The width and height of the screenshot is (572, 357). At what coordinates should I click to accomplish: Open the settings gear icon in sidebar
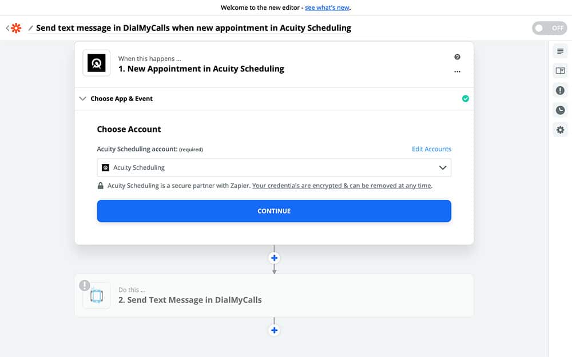(x=560, y=130)
